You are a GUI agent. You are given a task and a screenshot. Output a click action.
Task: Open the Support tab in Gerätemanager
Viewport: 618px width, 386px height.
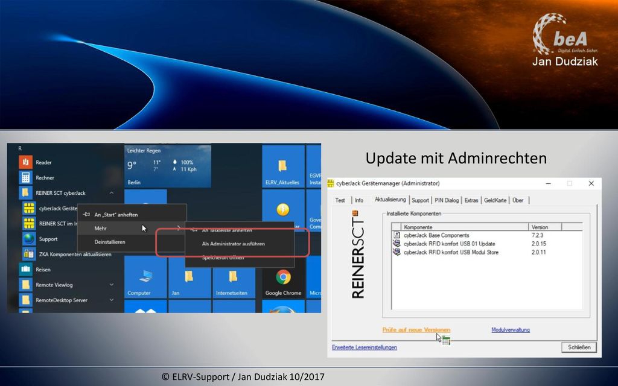coord(420,200)
